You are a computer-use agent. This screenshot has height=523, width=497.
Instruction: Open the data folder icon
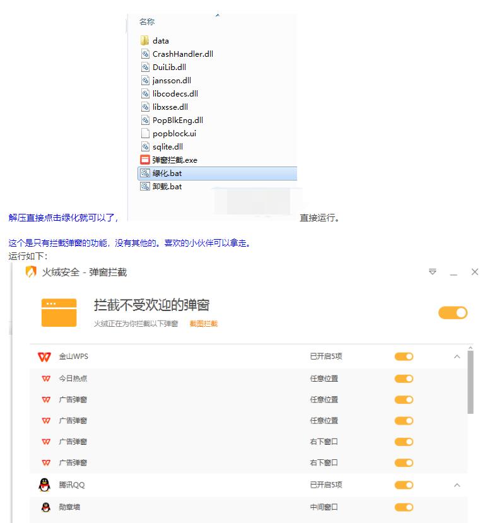tap(145, 41)
